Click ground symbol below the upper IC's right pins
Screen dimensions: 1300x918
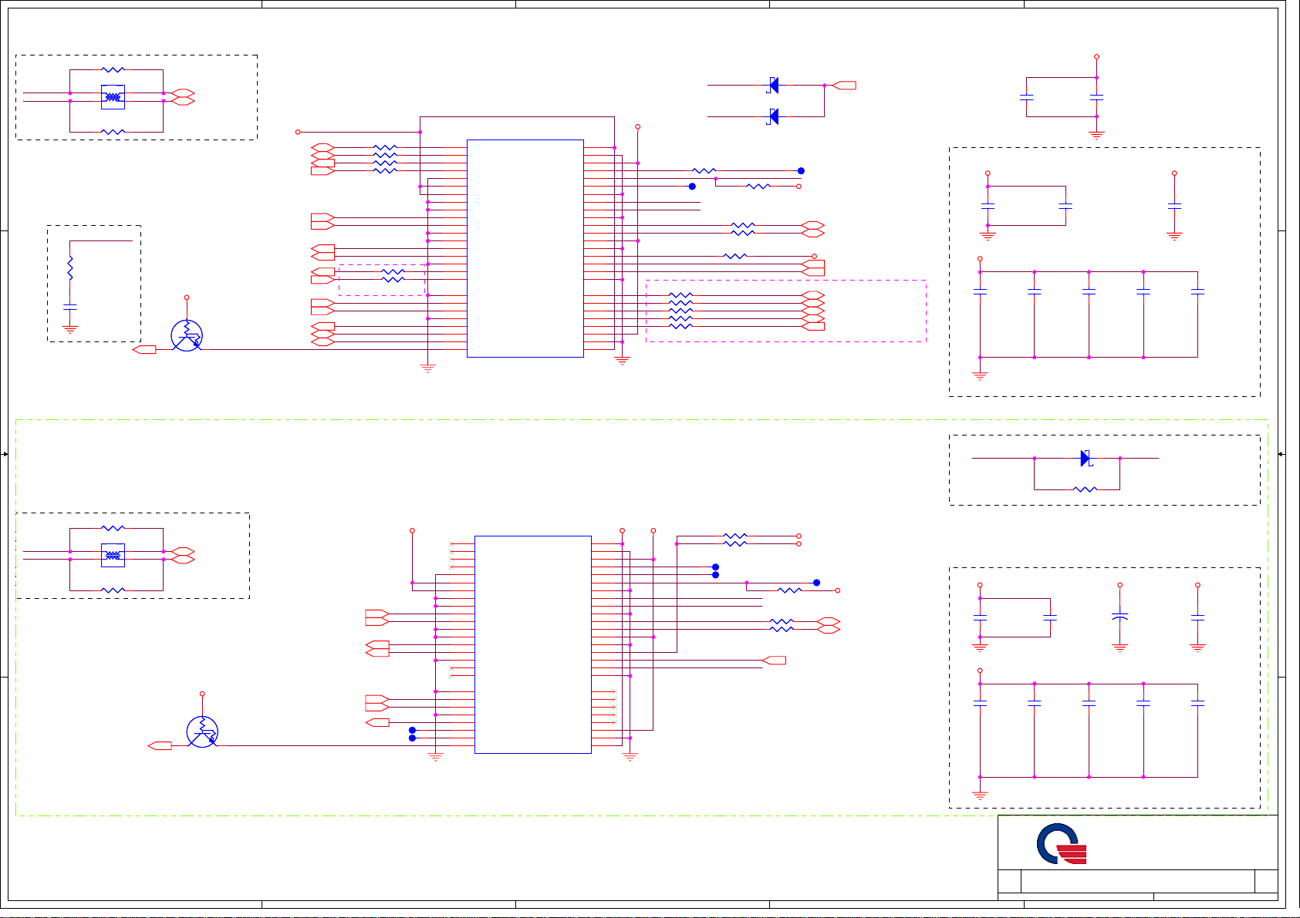(622, 361)
